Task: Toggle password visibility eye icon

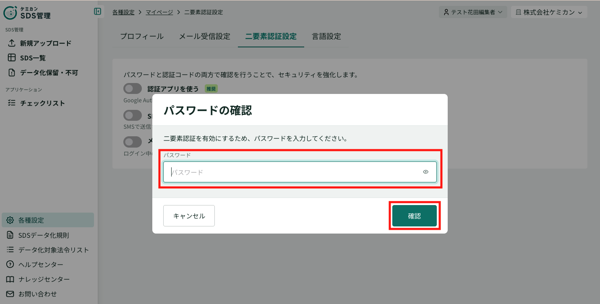Action: click(426, 172)
